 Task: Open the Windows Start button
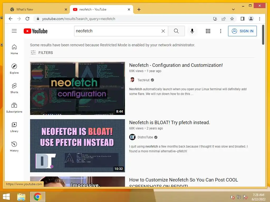[6, 197]
